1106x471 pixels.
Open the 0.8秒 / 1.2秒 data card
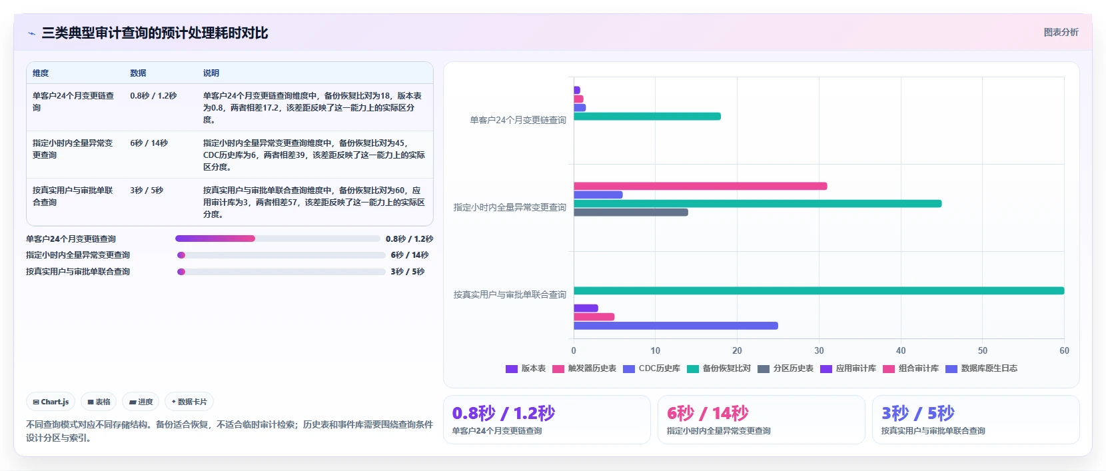click(x=547, y=420)
